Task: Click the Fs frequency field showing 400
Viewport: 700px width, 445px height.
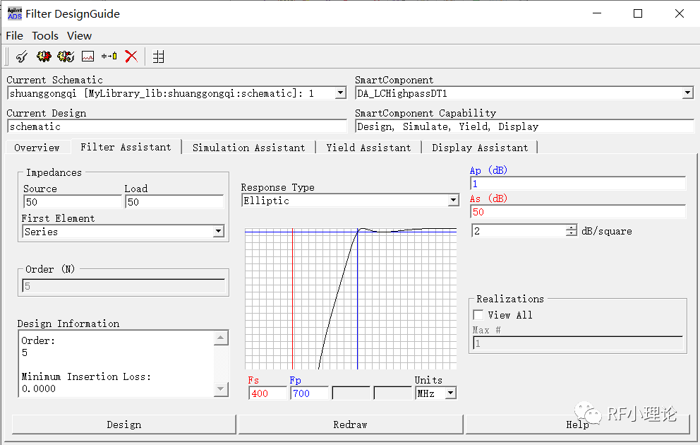Action: (x=268, y=393)
